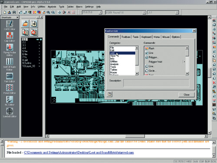Viewport: 217px width, 163px height.
Task: Toggle visibility of layer 10:Layer_10
Action: click(x=39, y=66)
